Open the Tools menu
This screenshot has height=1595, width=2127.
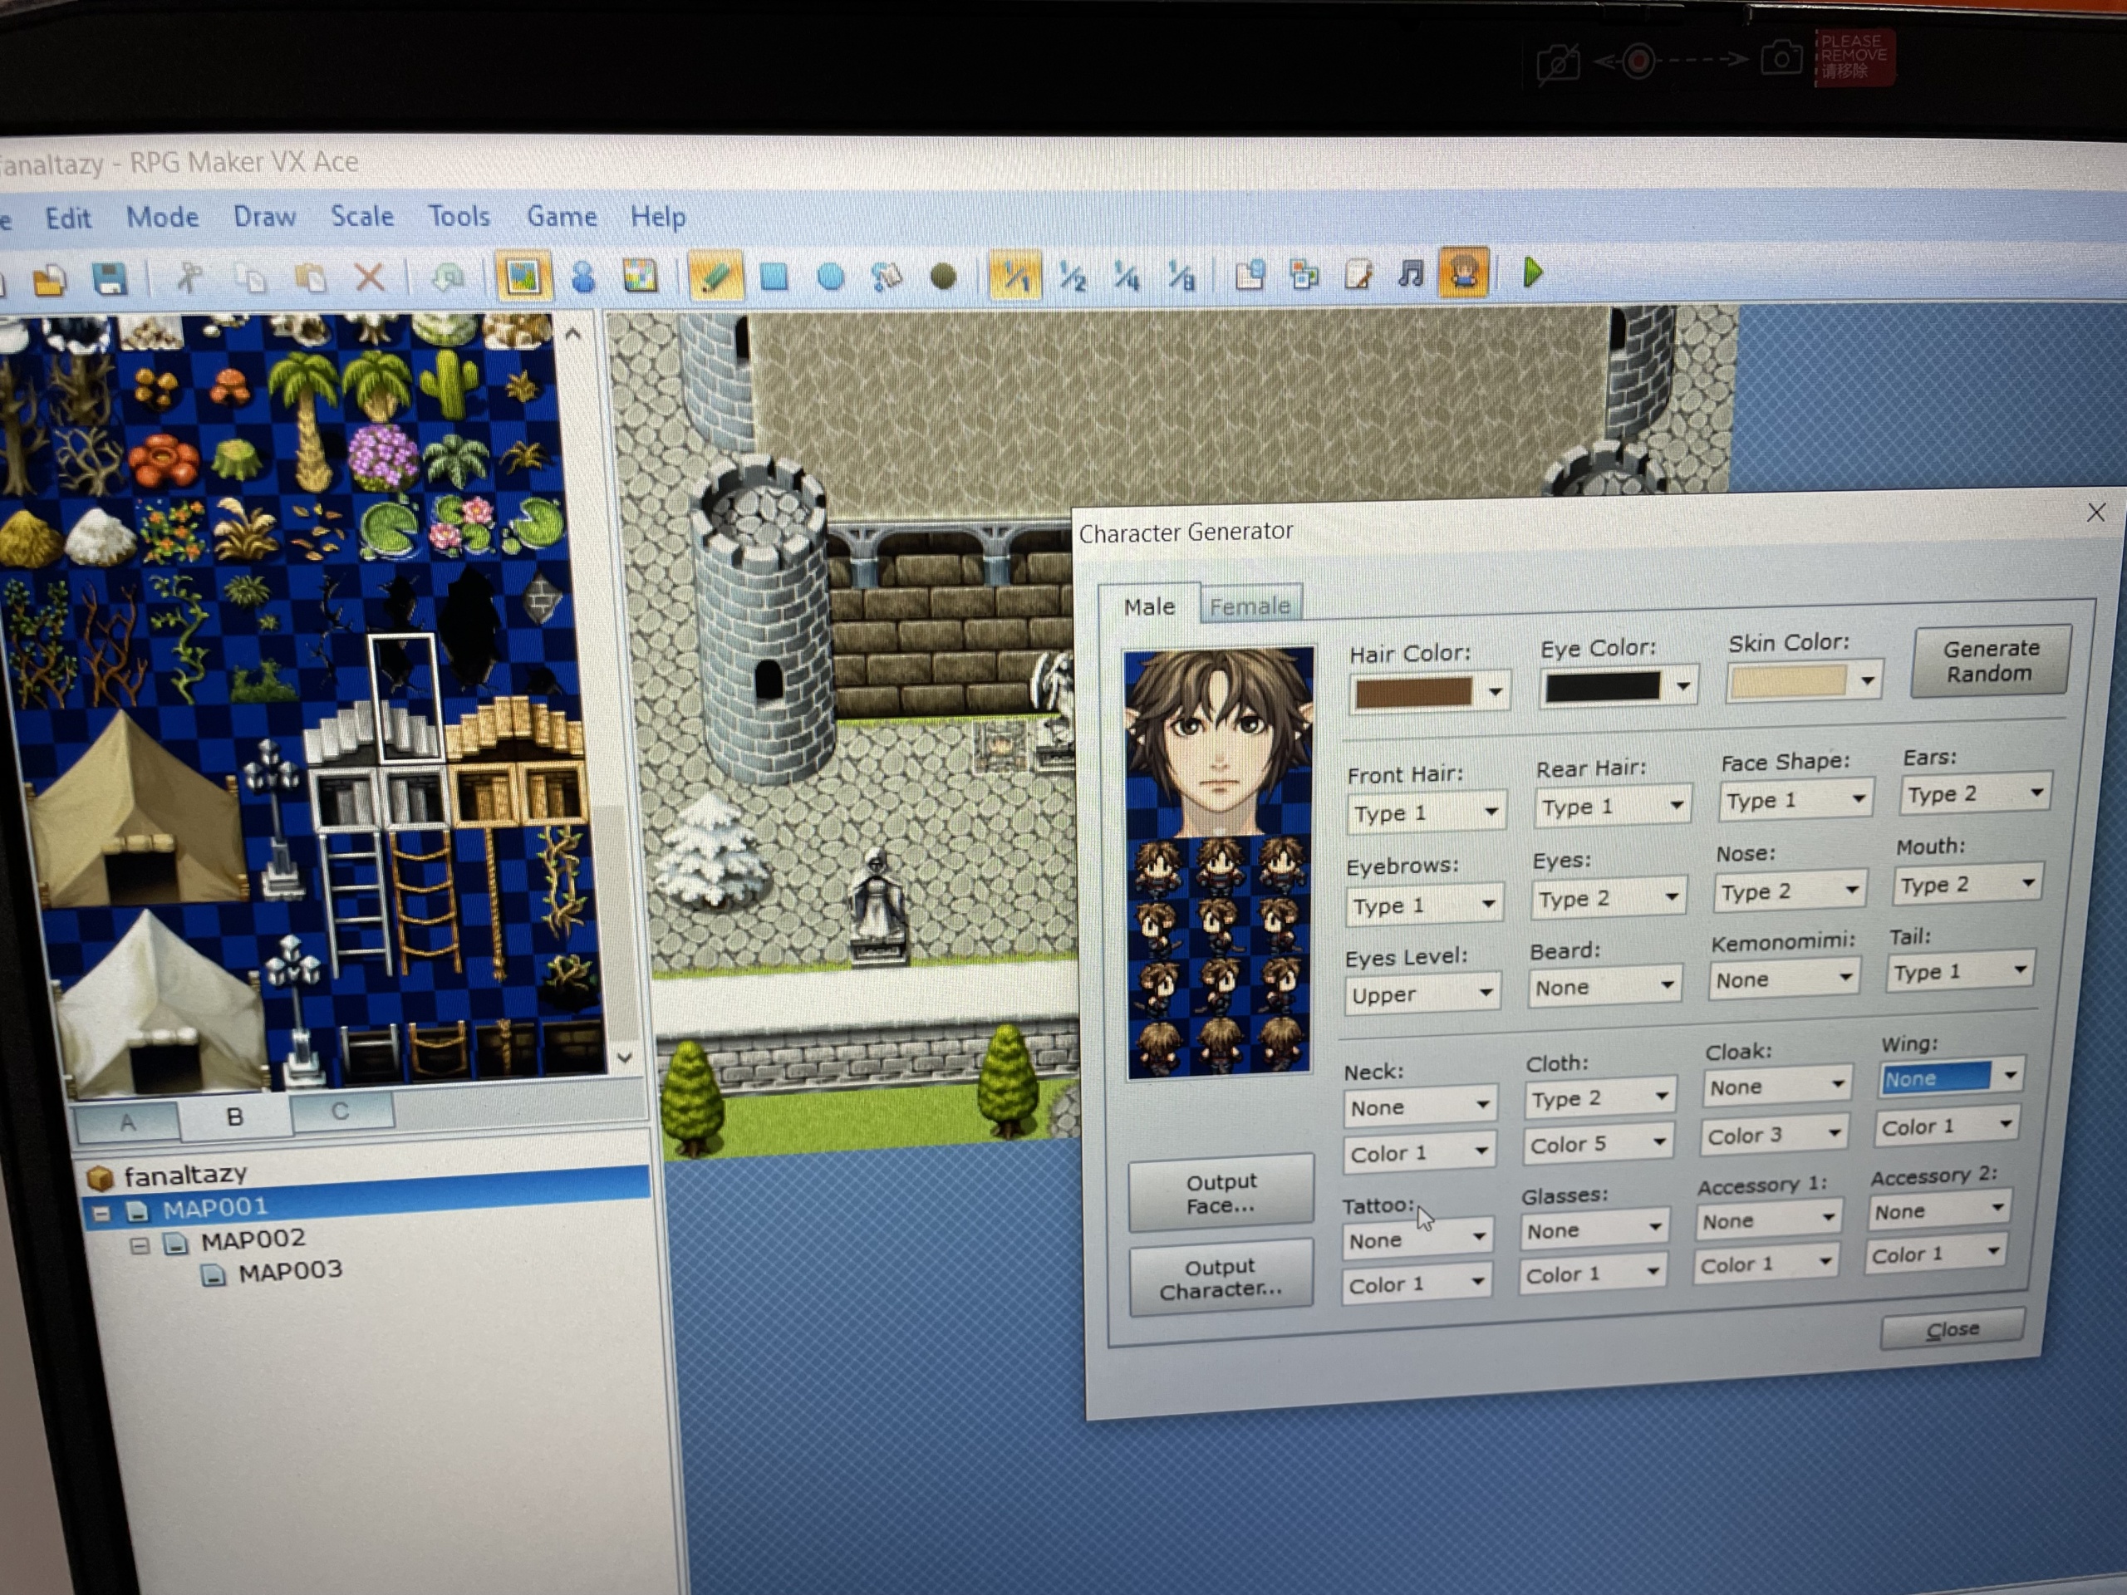click(459, 216)
